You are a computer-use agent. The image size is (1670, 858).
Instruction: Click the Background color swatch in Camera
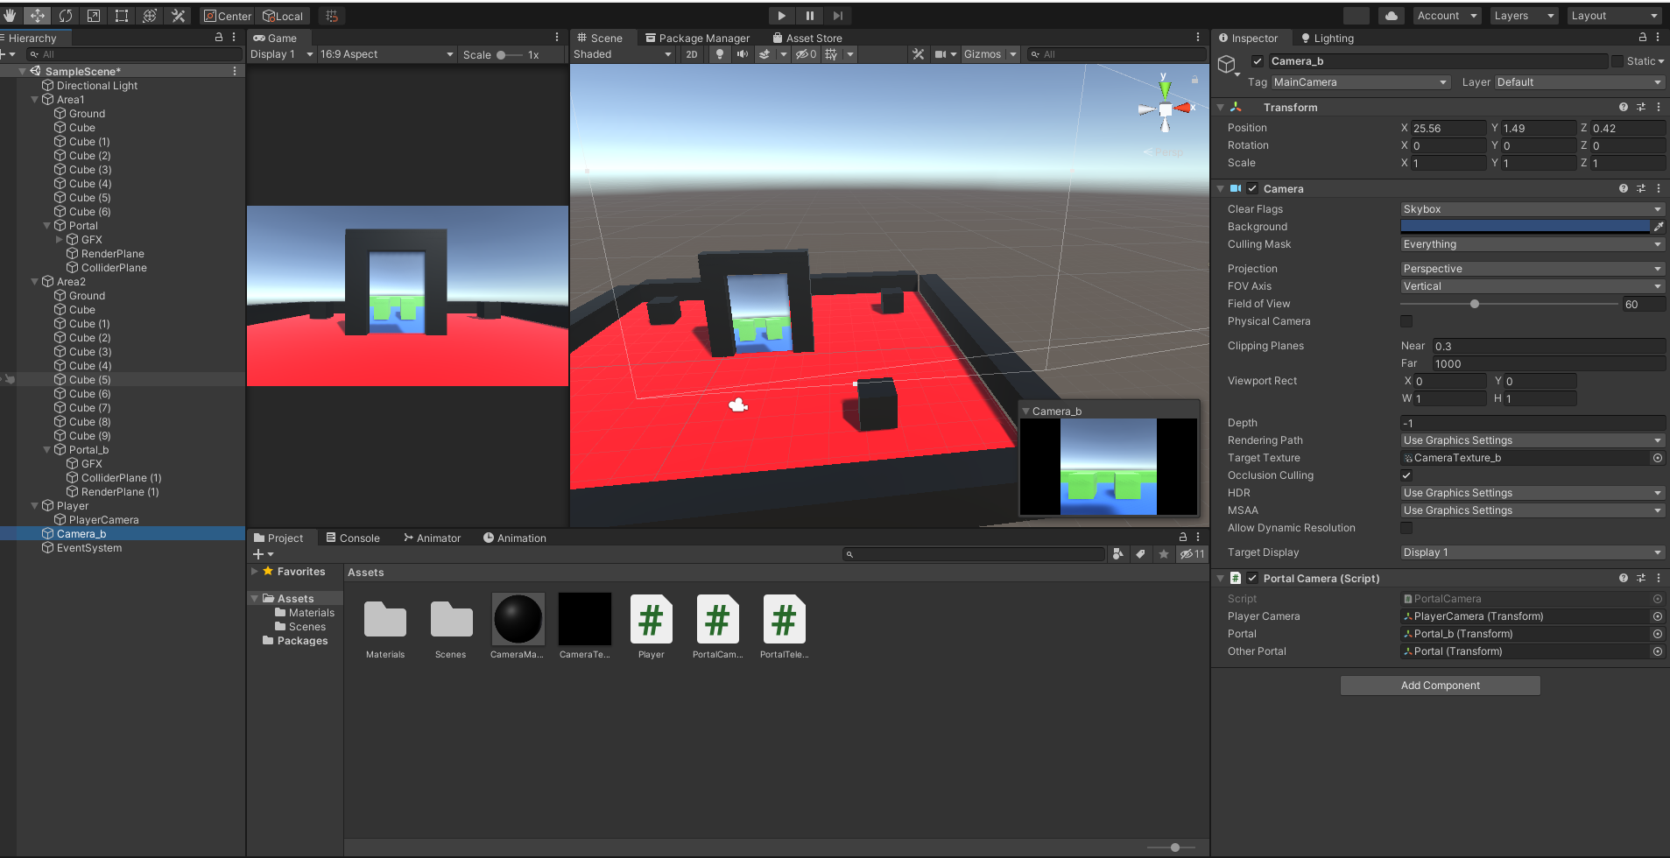point(1526,226)
